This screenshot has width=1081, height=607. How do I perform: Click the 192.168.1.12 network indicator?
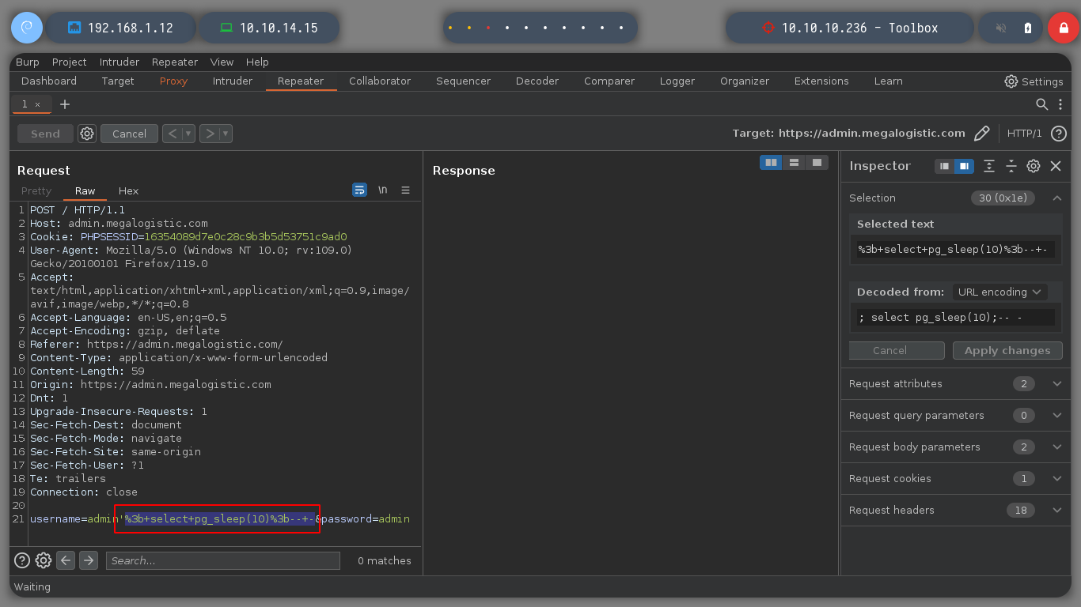120,28
